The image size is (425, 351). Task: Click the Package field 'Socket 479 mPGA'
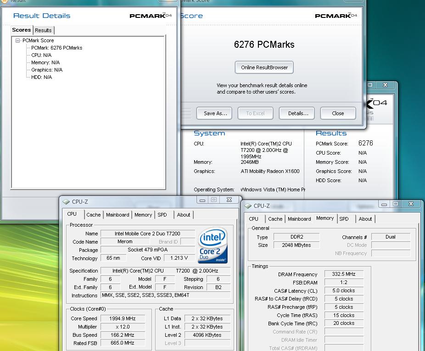tap(148, 250)
